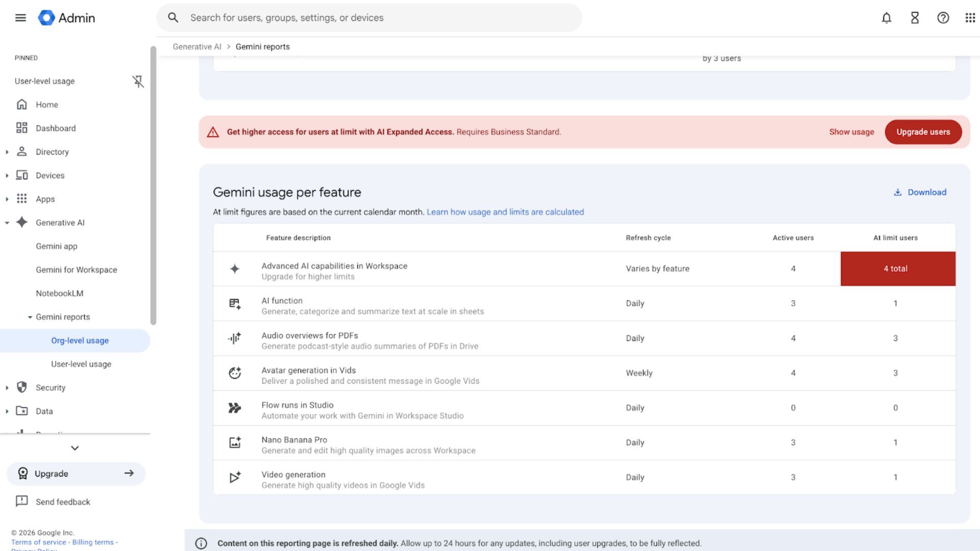Click the Avatar generation face icon
980x551 pixels.
235,373
